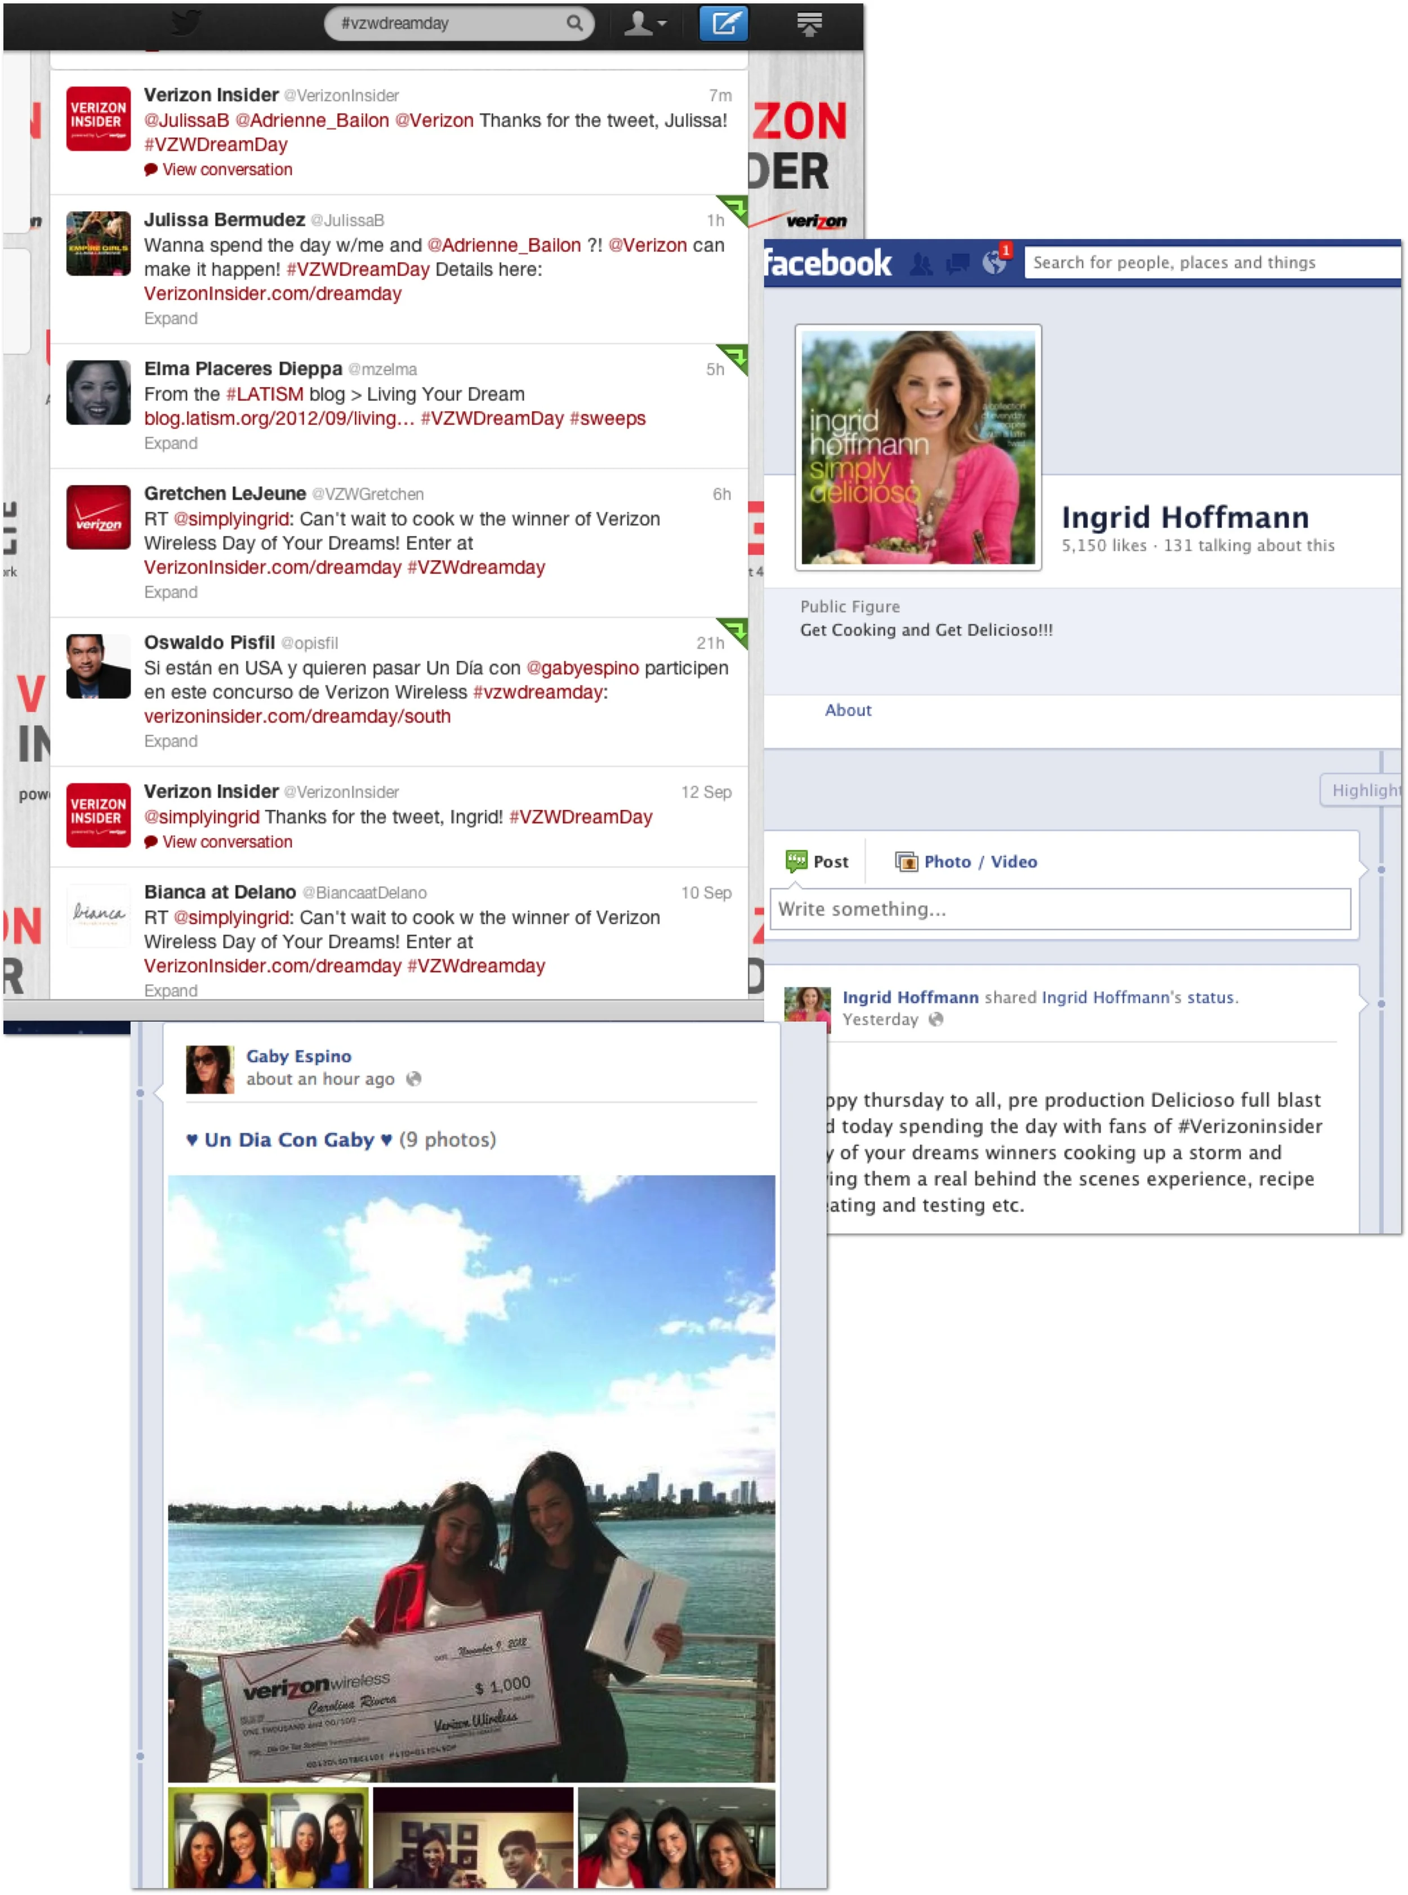
Task: Open Ingrid Hoffmann profile picture
Action: (x=918, y=447)
